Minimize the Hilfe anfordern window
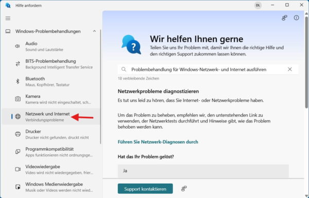This screenshot has width=309, height=198. tap(272, 5)
